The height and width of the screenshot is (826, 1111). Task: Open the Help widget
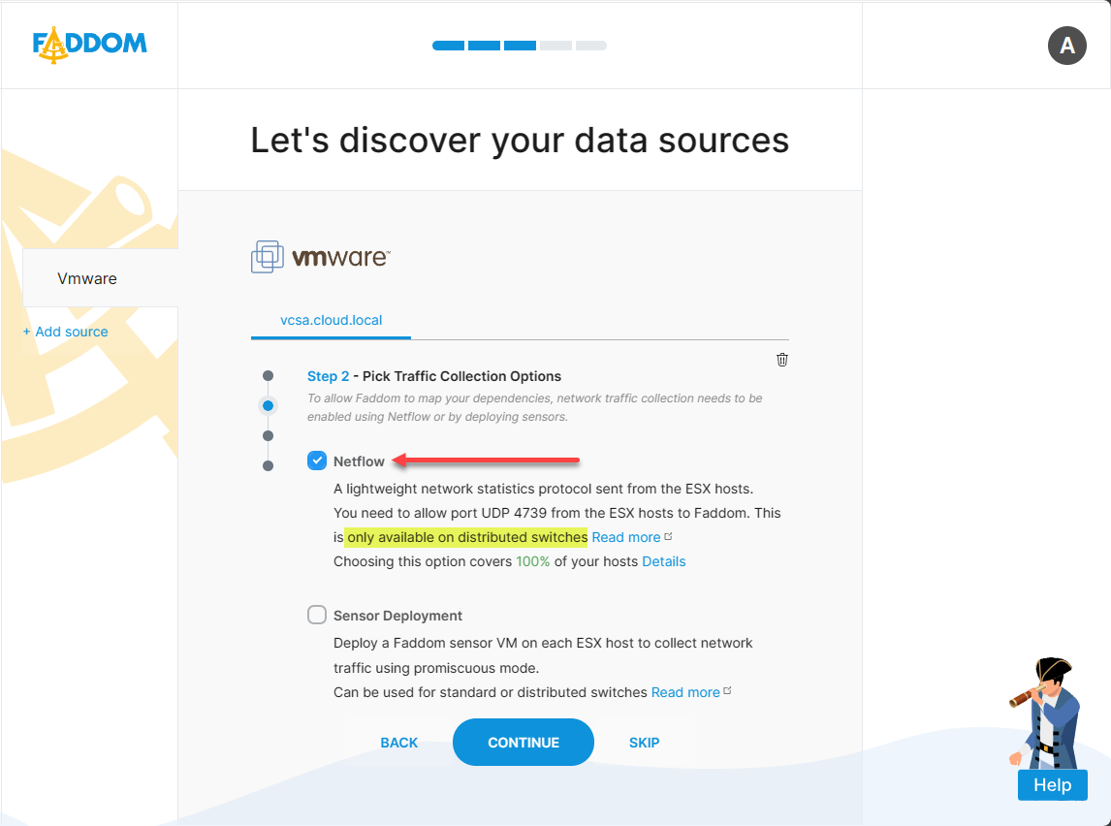(x=1052, y=785)
